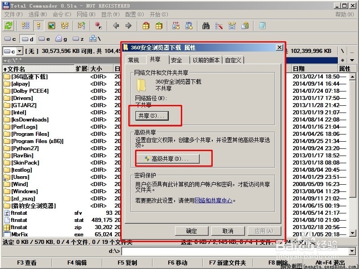Open the notepad icon in toolbar
This screenshot has height=269, width=359.
click(x=262, y=26)
